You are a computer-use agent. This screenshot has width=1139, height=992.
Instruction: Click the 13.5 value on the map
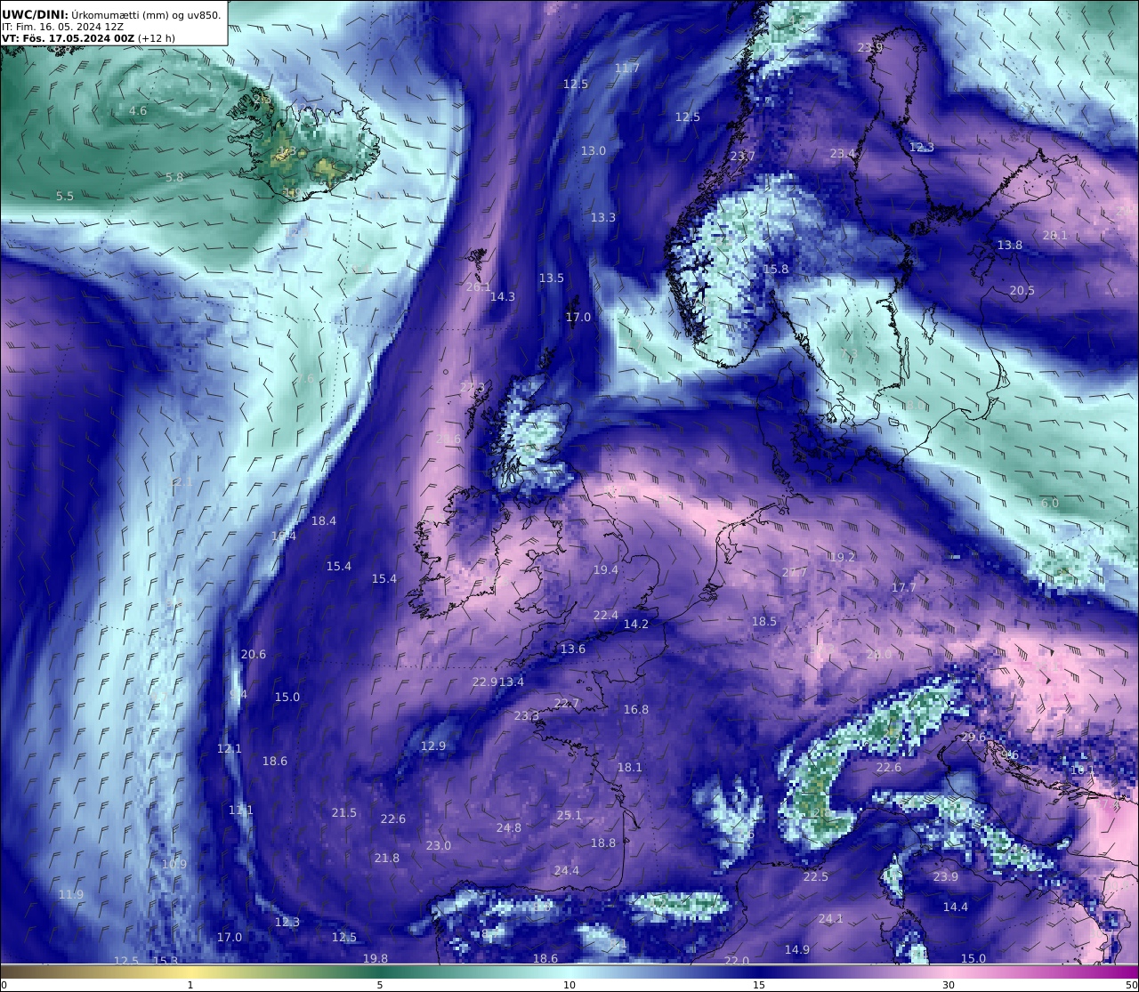coord(552,278)
